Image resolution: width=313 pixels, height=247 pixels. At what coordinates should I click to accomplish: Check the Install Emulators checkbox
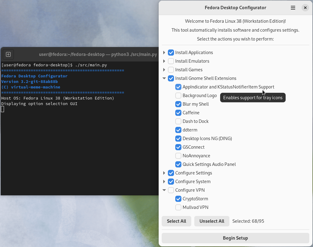click(x=171, y=61)
